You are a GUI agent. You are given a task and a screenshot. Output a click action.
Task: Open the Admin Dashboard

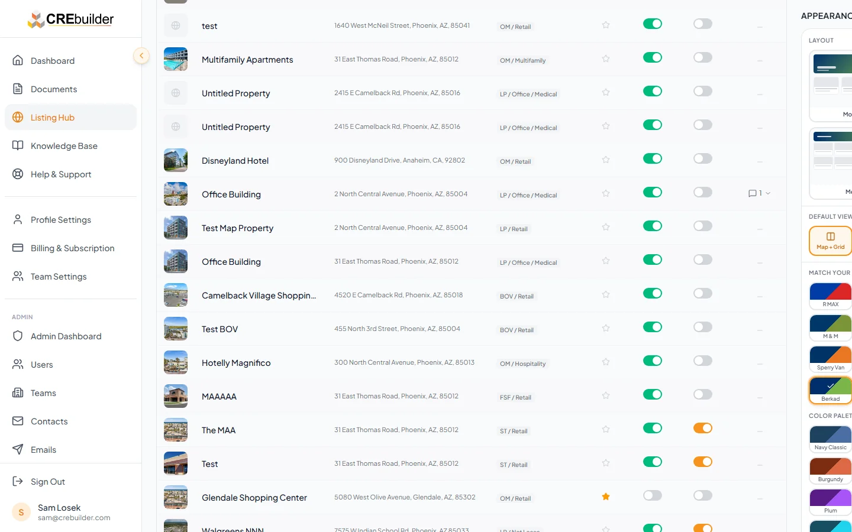click(x=66, y=336)
